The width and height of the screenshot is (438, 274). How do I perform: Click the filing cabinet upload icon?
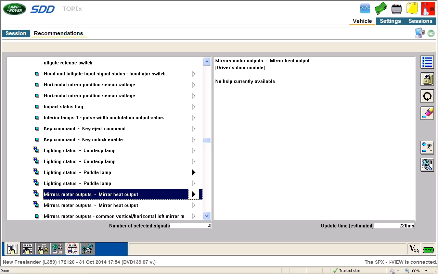pos(427,79)
